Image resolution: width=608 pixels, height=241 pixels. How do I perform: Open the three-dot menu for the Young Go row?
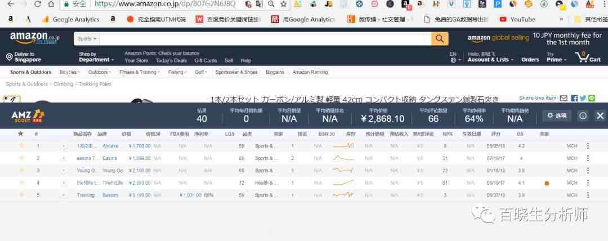tap(588, 171)
